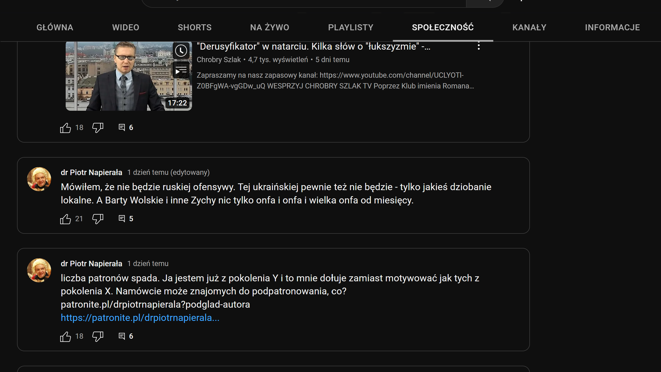Add video to queue from thumbnail icon
The height and width of the screenshot is (372, 661).
tap(181, 70)
